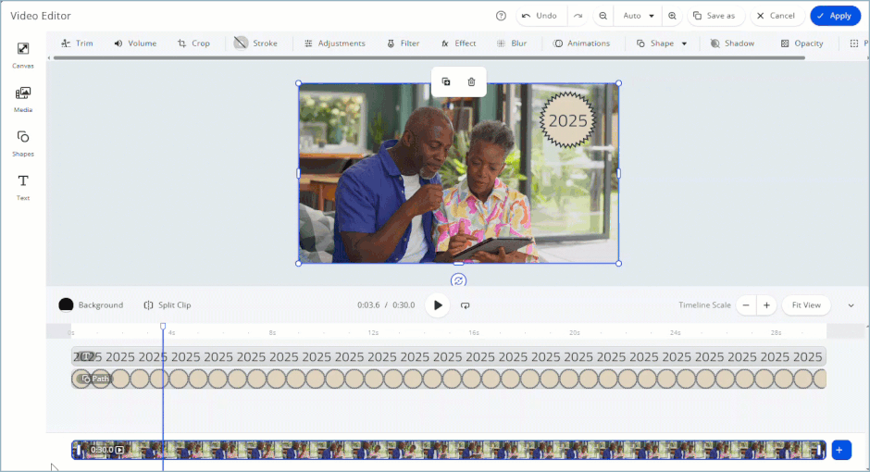Open the Background color swatch
The image size is (870, 472).
pyautogui.click(x=66, y=304)
